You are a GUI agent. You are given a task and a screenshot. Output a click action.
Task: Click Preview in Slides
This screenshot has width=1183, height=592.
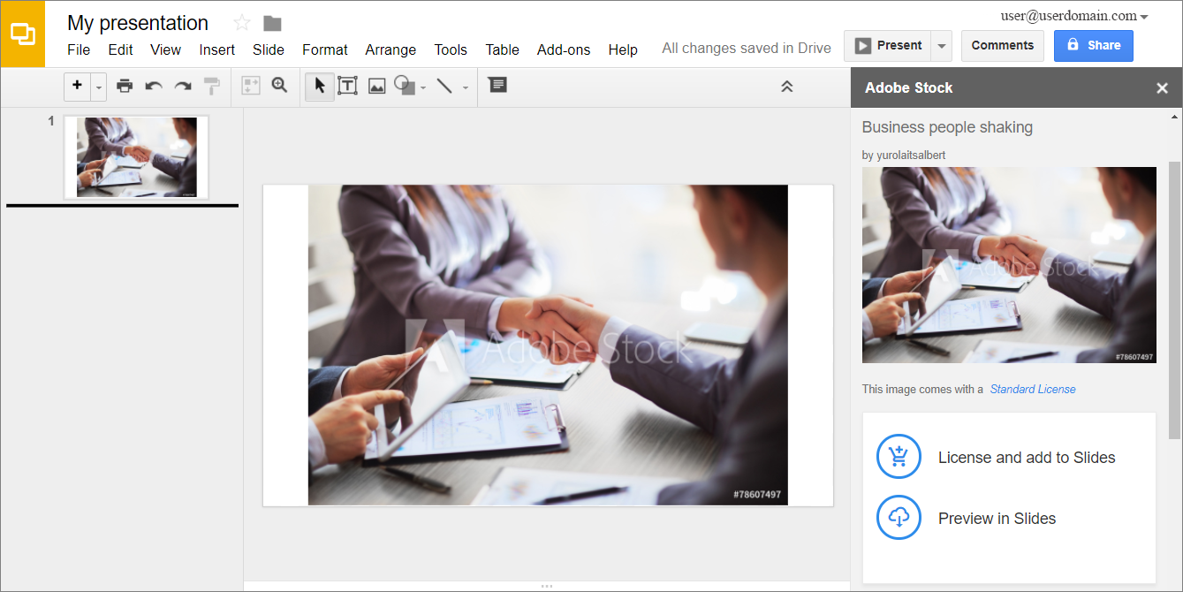point(997,518)
